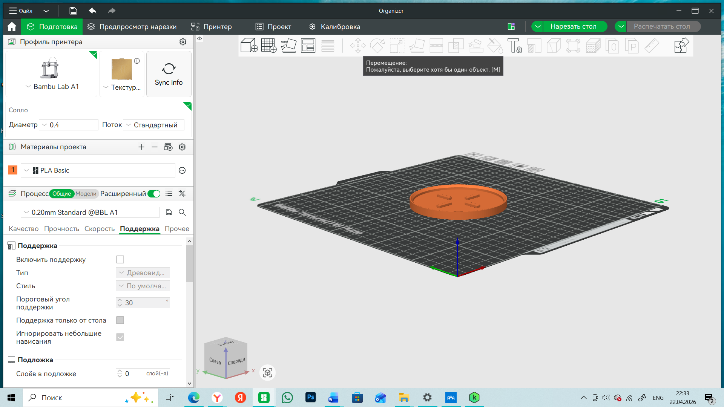724x407 pixels.
Task: Click the Sync info button
Action: pyautogui.click(x=169, y=74)
